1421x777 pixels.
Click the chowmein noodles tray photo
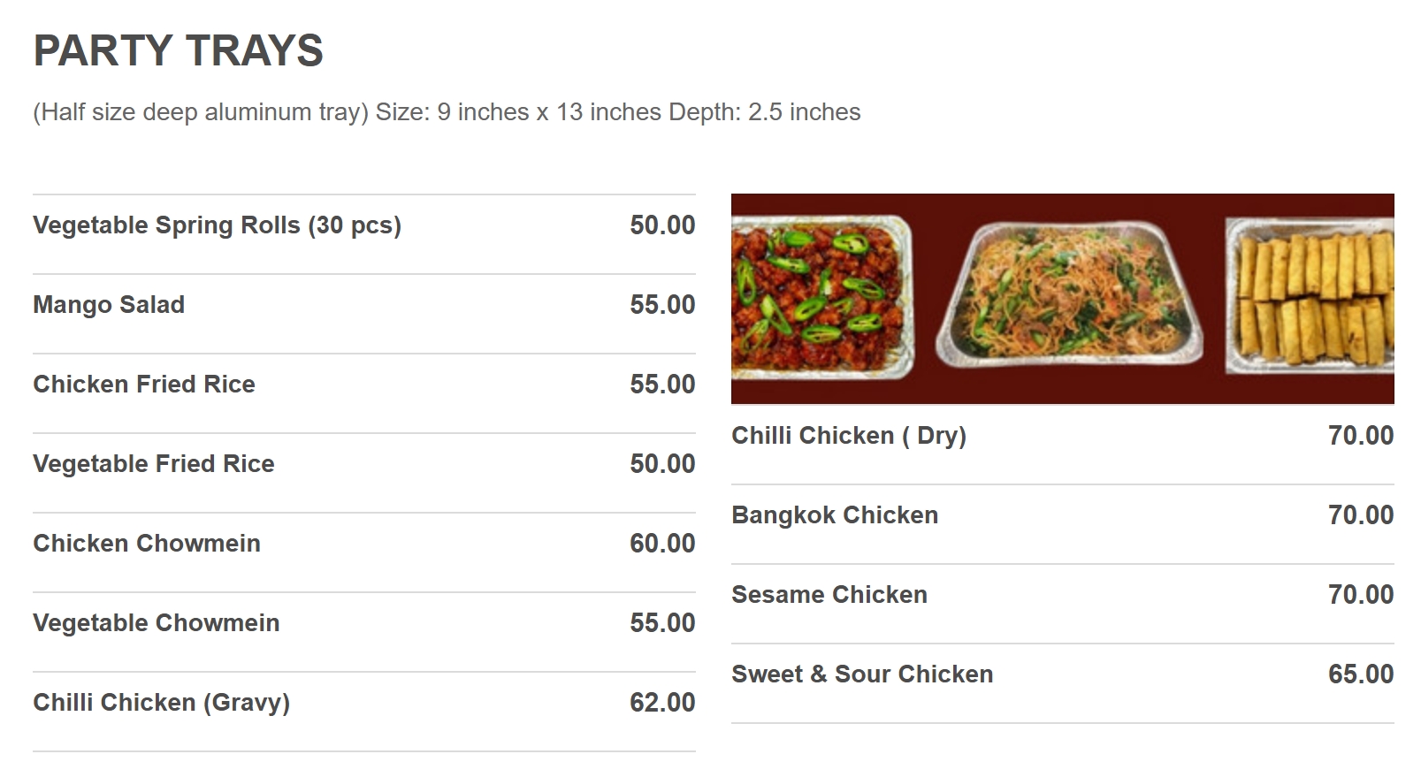1068,296
